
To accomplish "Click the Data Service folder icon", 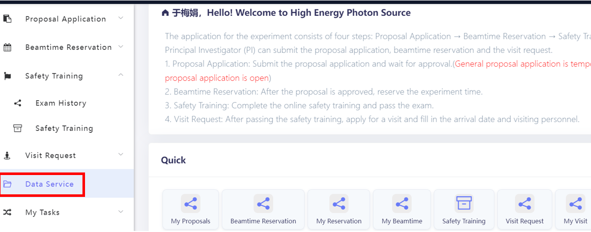I will coord(8,184).
